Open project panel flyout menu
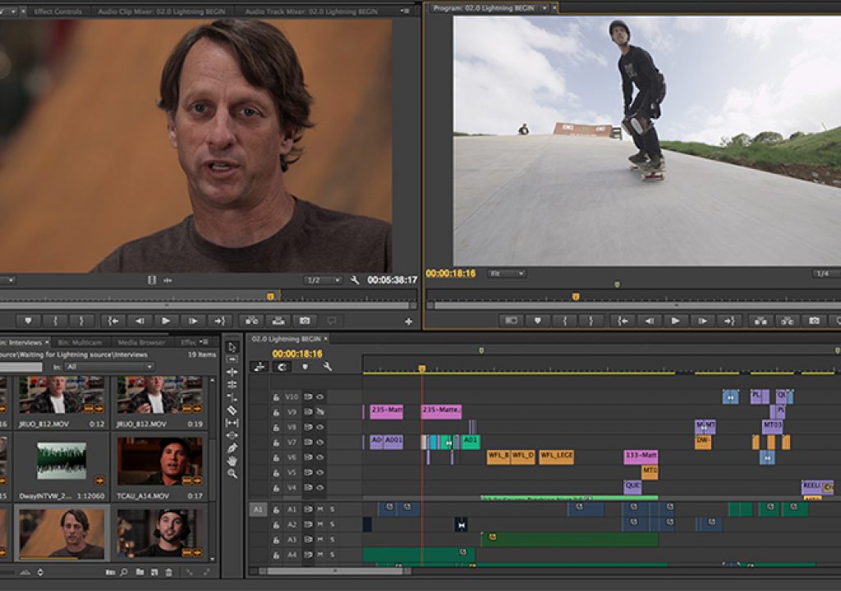This screenshot has height=591, width=841. click(x=204, y=341)
